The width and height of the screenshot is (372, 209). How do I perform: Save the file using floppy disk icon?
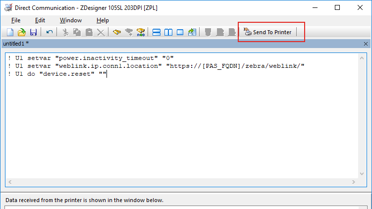[x=33, y=32]
